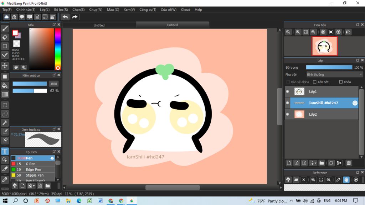Undock the Lớp layer panel

[x=358, y=60]
